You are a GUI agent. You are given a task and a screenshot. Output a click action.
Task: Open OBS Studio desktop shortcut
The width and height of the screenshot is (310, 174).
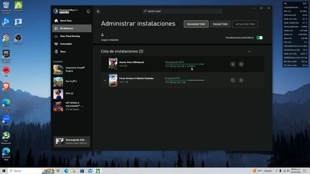18,39
